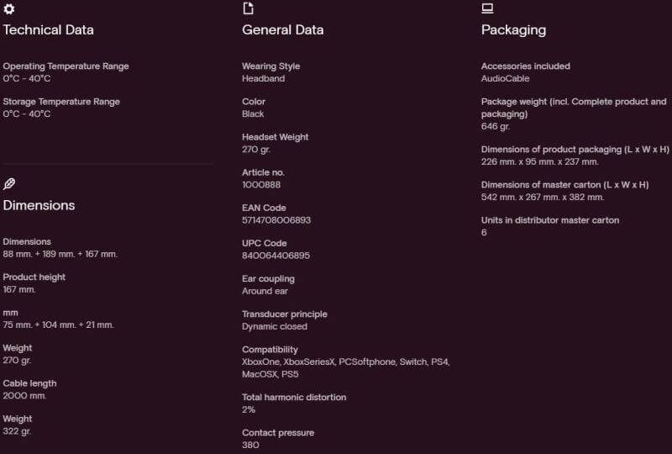
Task: Click the EAN Code value 5714708006893
Action: pyautogui.click(x=276, y=220)
